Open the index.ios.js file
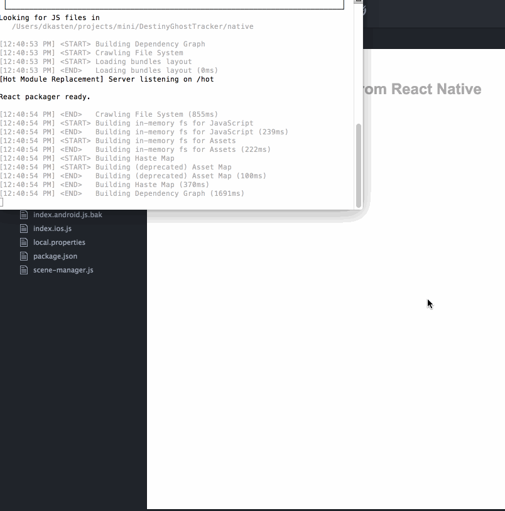The width and height of the screenshot is (505, 511). [x=52, y=229]
